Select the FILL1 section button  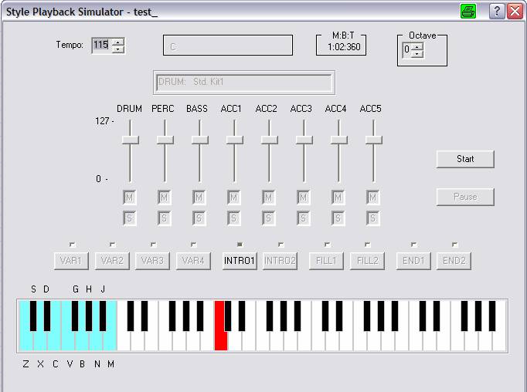(x=326, y=261)
